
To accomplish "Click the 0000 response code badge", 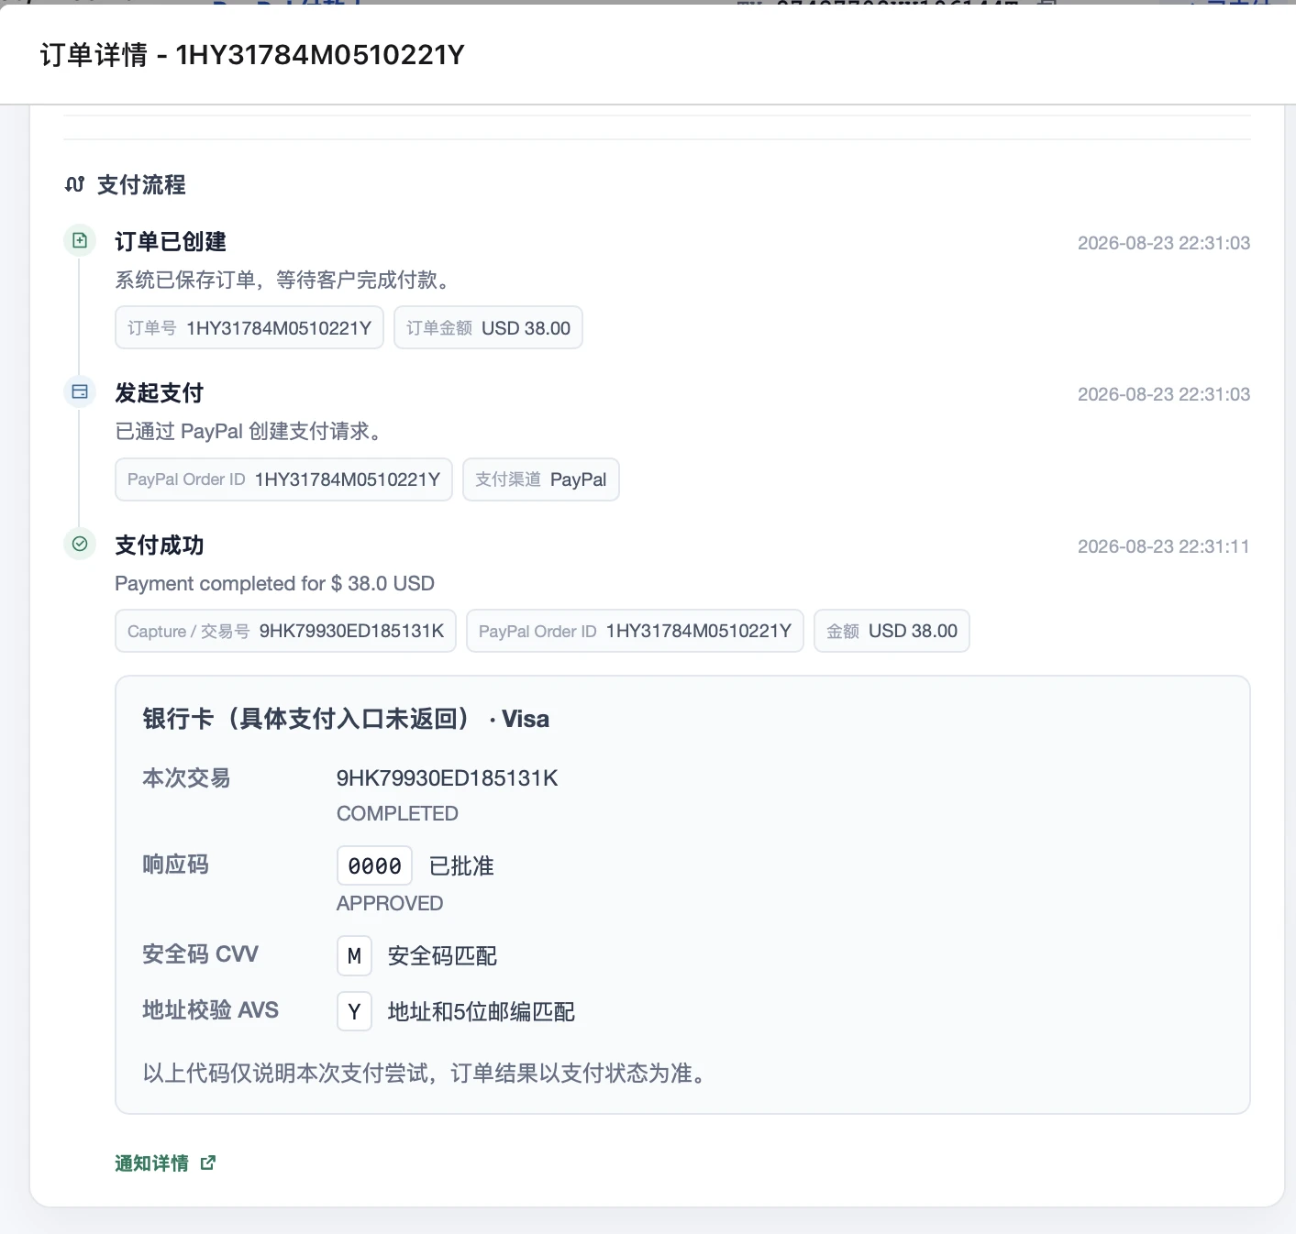I will [x=374, y=865].
